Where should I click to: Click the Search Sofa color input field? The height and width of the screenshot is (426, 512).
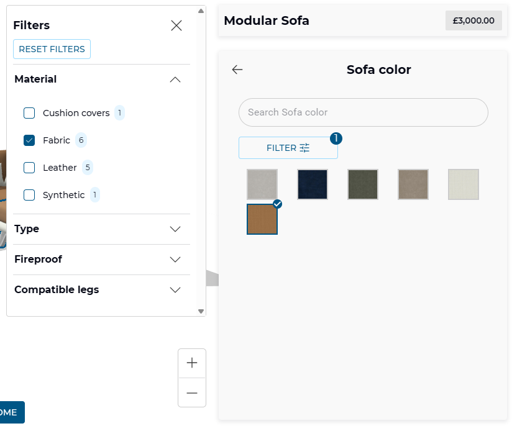point(363,112)
